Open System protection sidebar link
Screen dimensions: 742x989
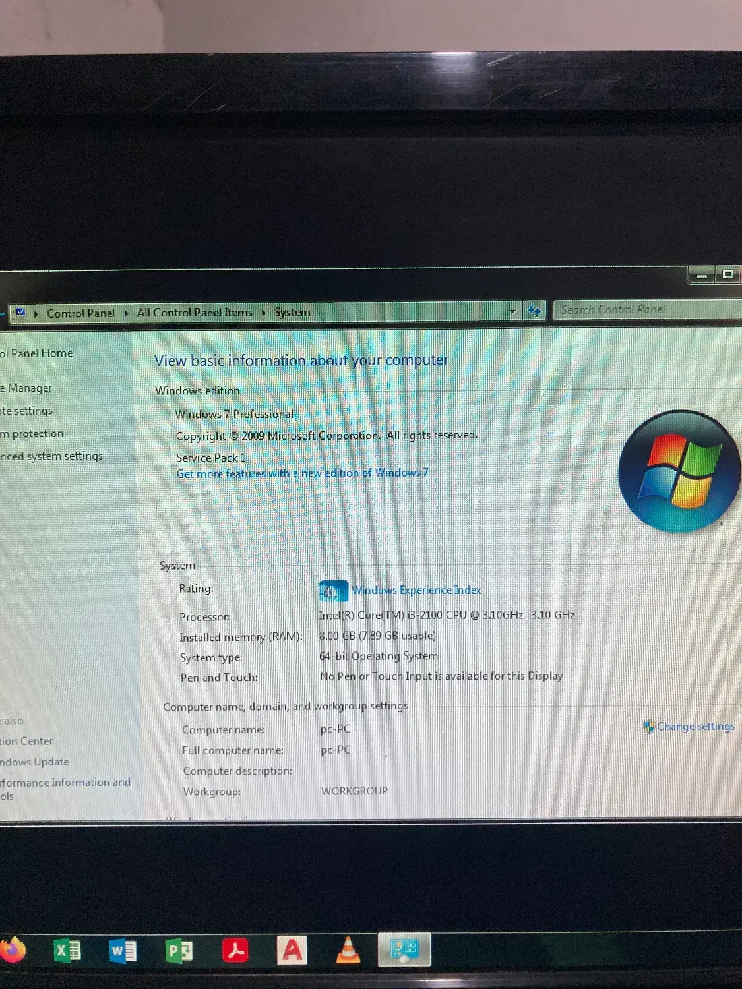[32, 433]
